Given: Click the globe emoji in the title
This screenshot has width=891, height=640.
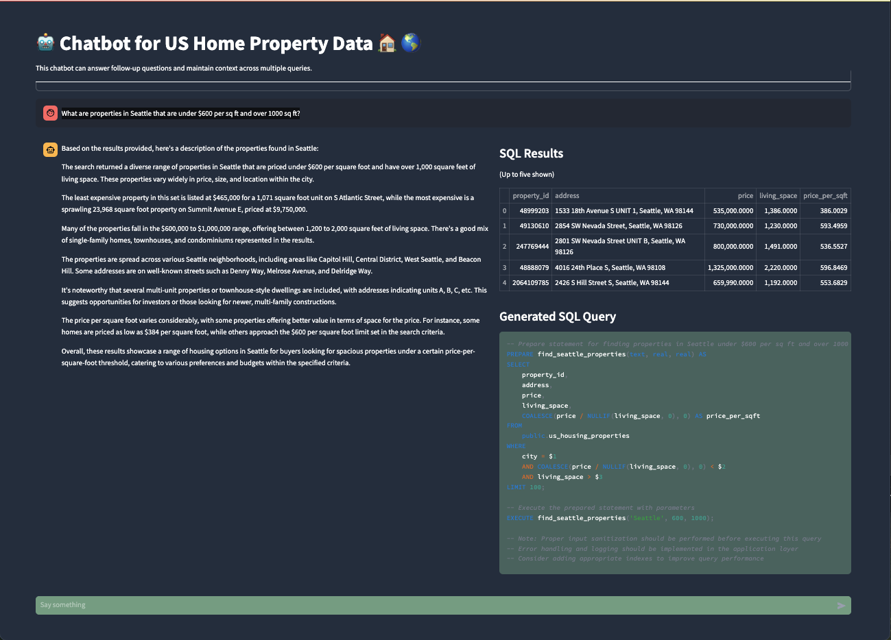Looking at the screenshot, I should tap(410, 43).
